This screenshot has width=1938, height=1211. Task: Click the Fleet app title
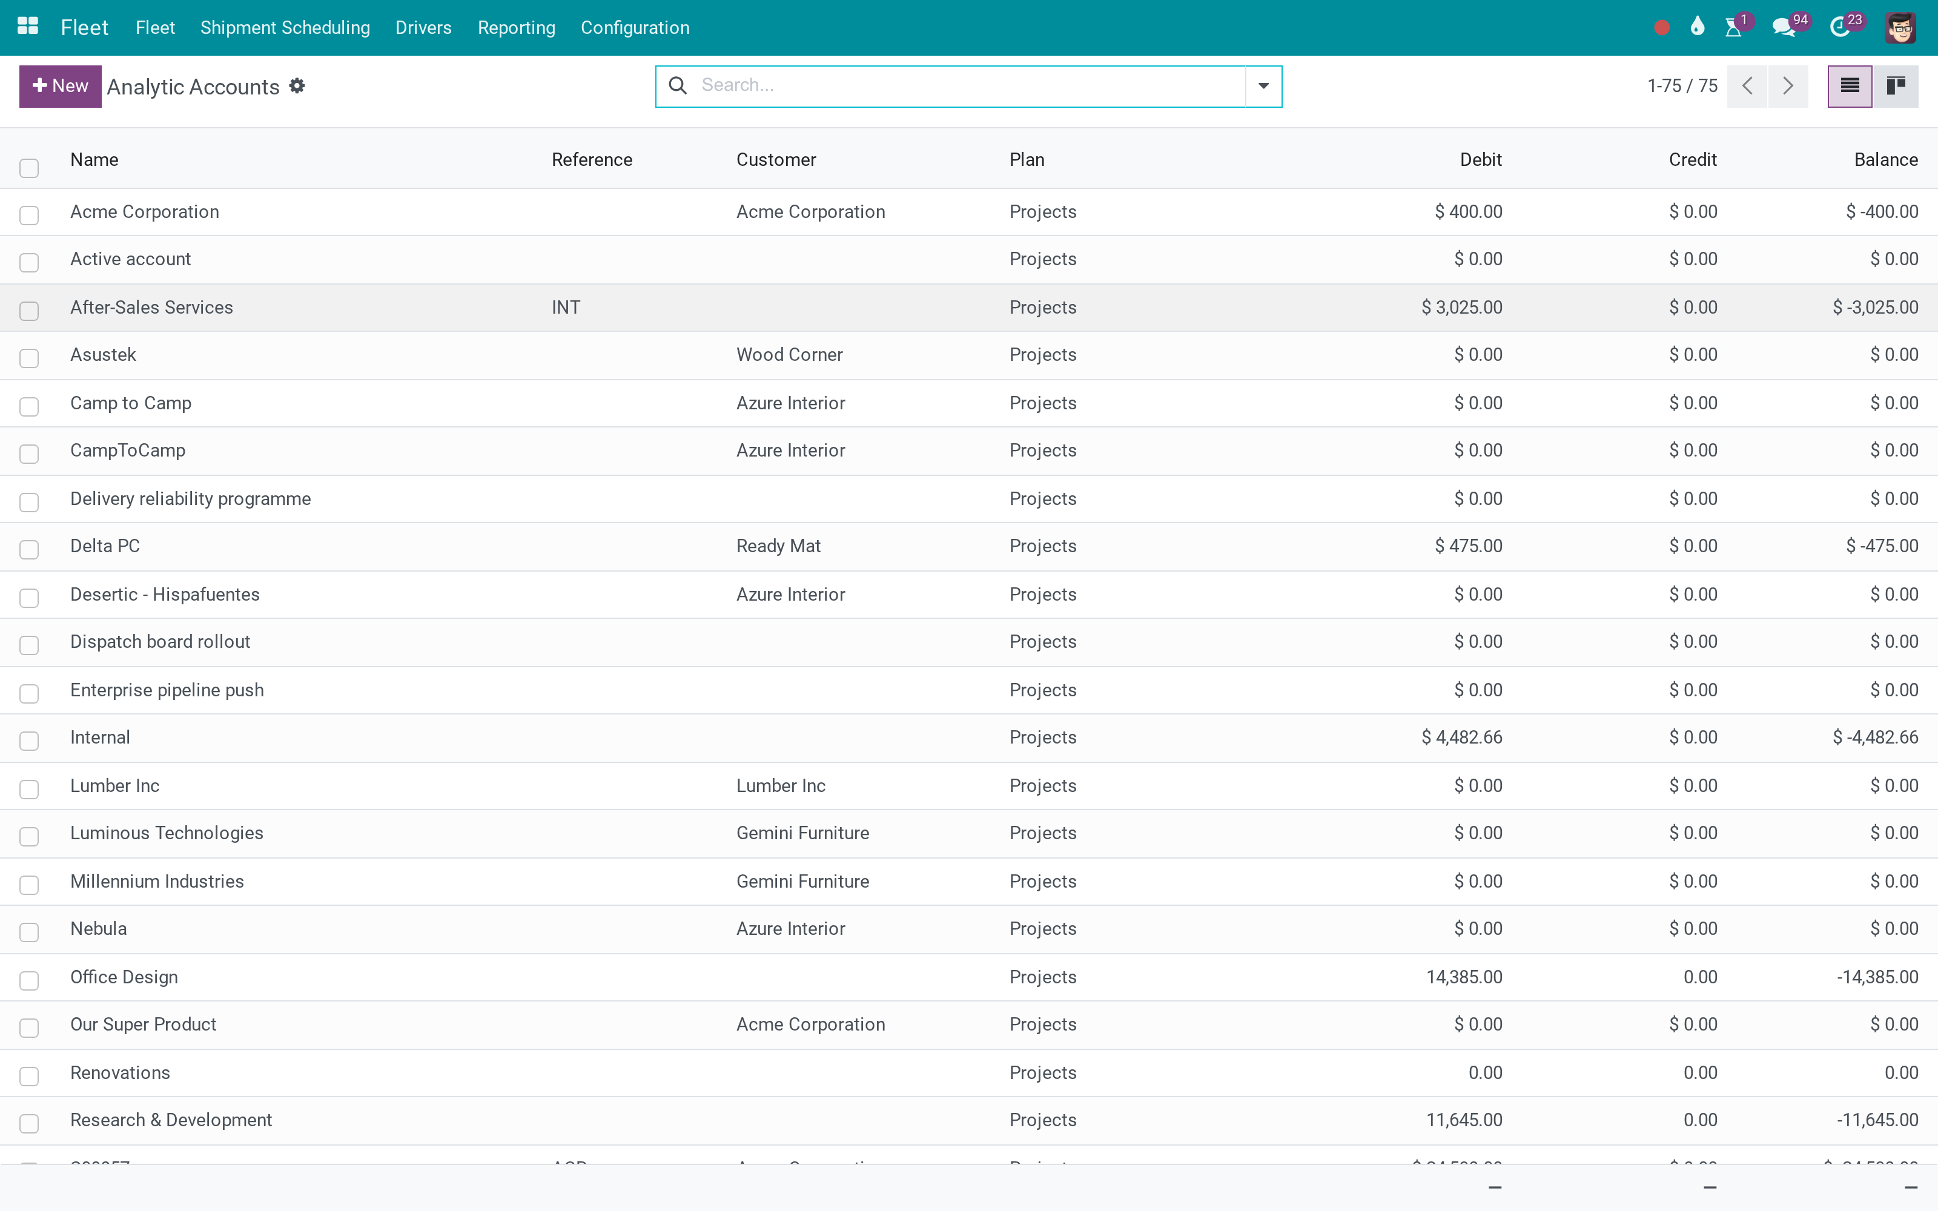click(84, 27)
